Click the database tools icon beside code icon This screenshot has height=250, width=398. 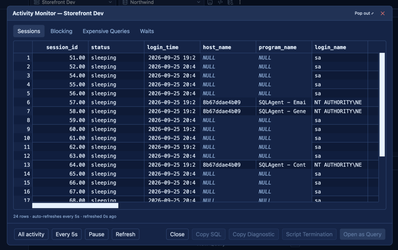tap(230, 2)
